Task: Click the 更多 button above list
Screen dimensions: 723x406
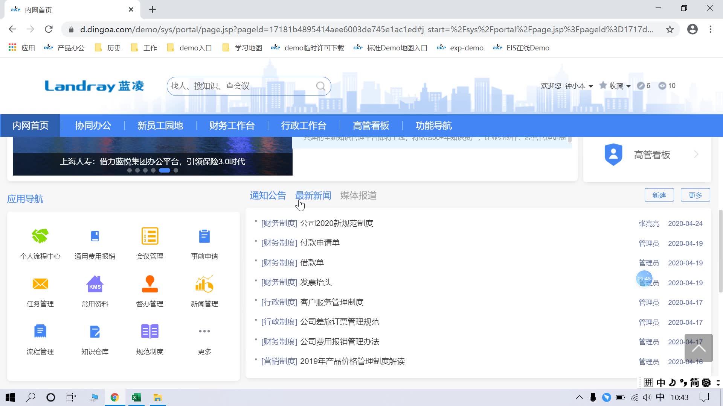Action: click(695, 195)
